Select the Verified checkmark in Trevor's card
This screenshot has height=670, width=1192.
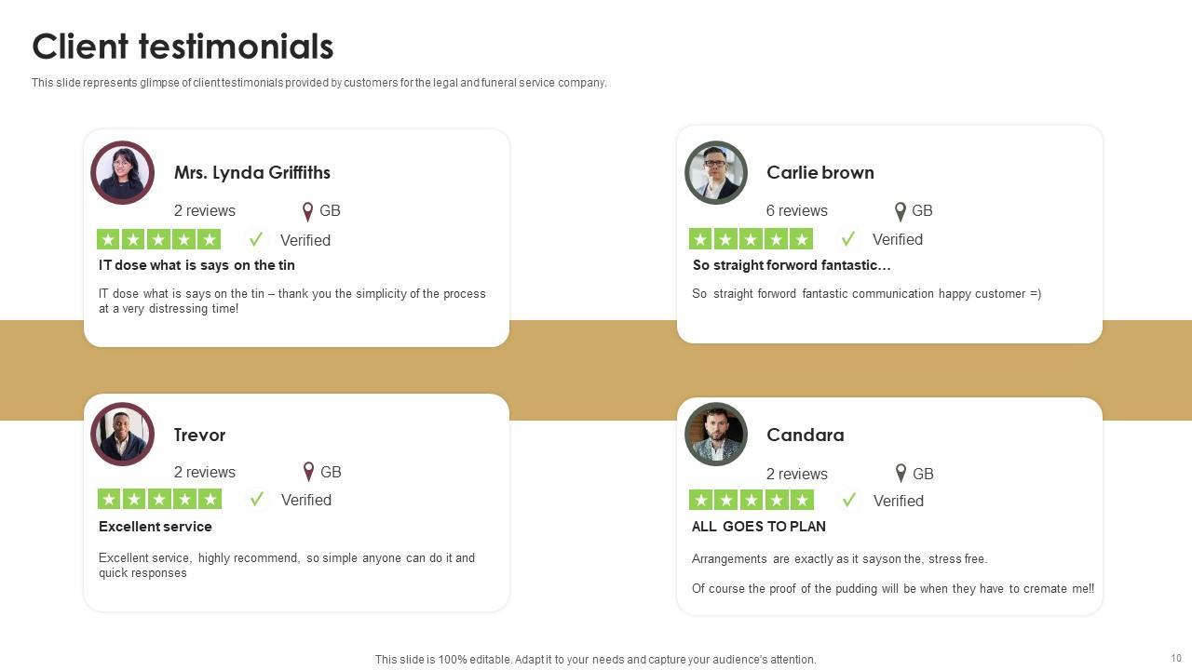pos(257,500)
